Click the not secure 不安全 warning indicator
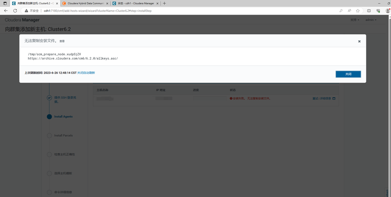The width and height of the screenshot is (391, 197). 32,11
